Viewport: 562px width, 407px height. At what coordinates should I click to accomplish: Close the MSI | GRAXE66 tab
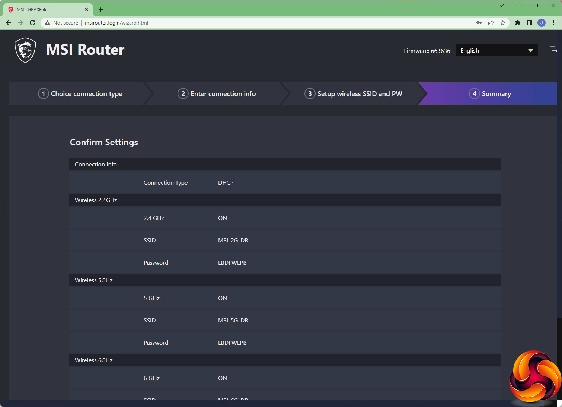click(x=87, y=10)
